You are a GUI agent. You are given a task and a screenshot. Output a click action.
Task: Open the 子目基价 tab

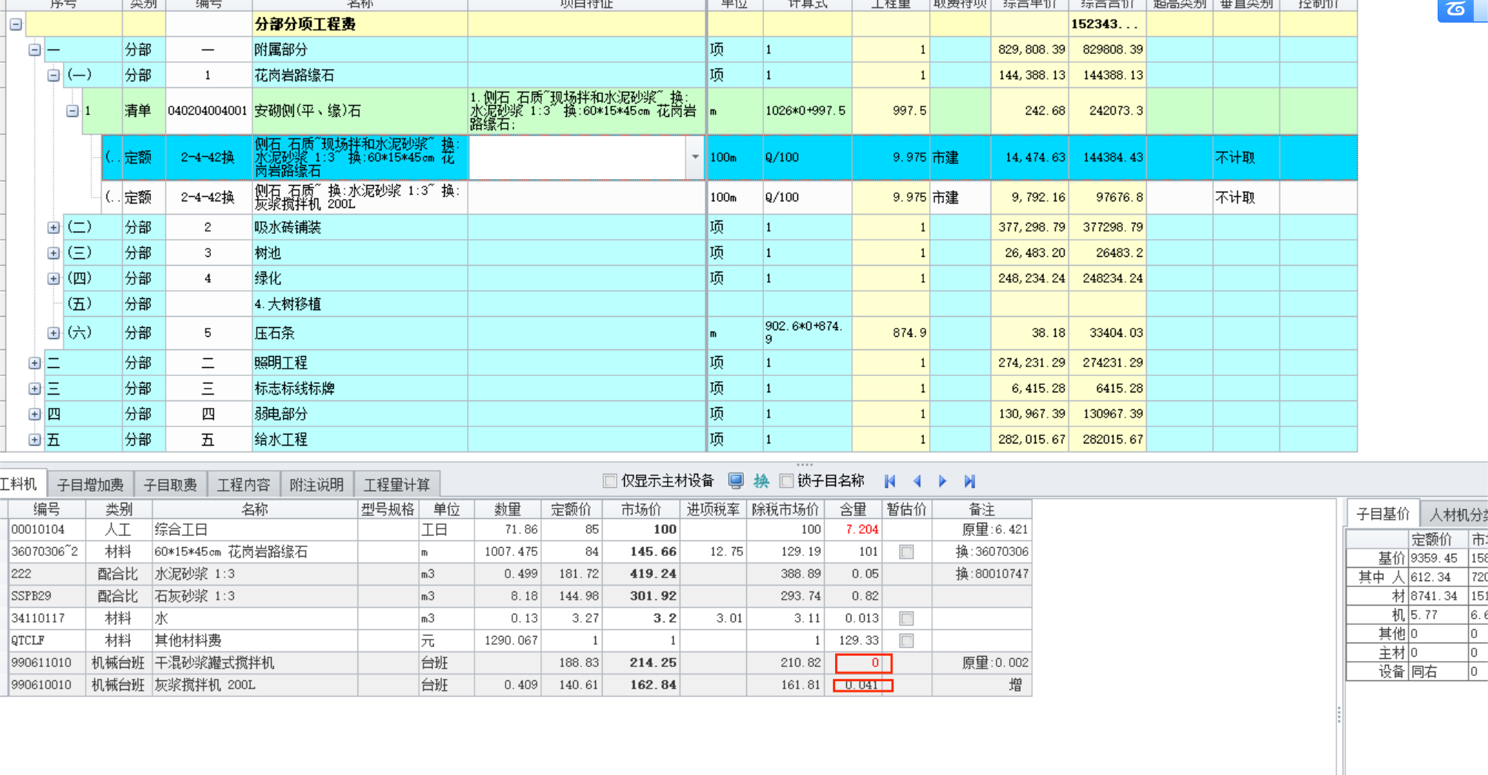[x=1382, y=514]
